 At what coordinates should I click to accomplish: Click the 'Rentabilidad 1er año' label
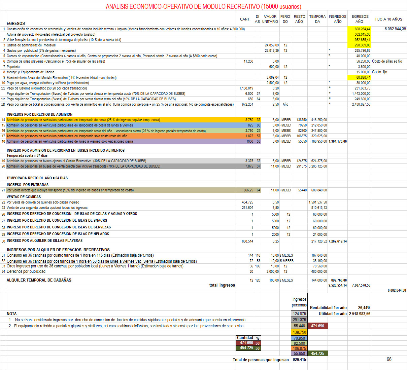coord(328,308)
